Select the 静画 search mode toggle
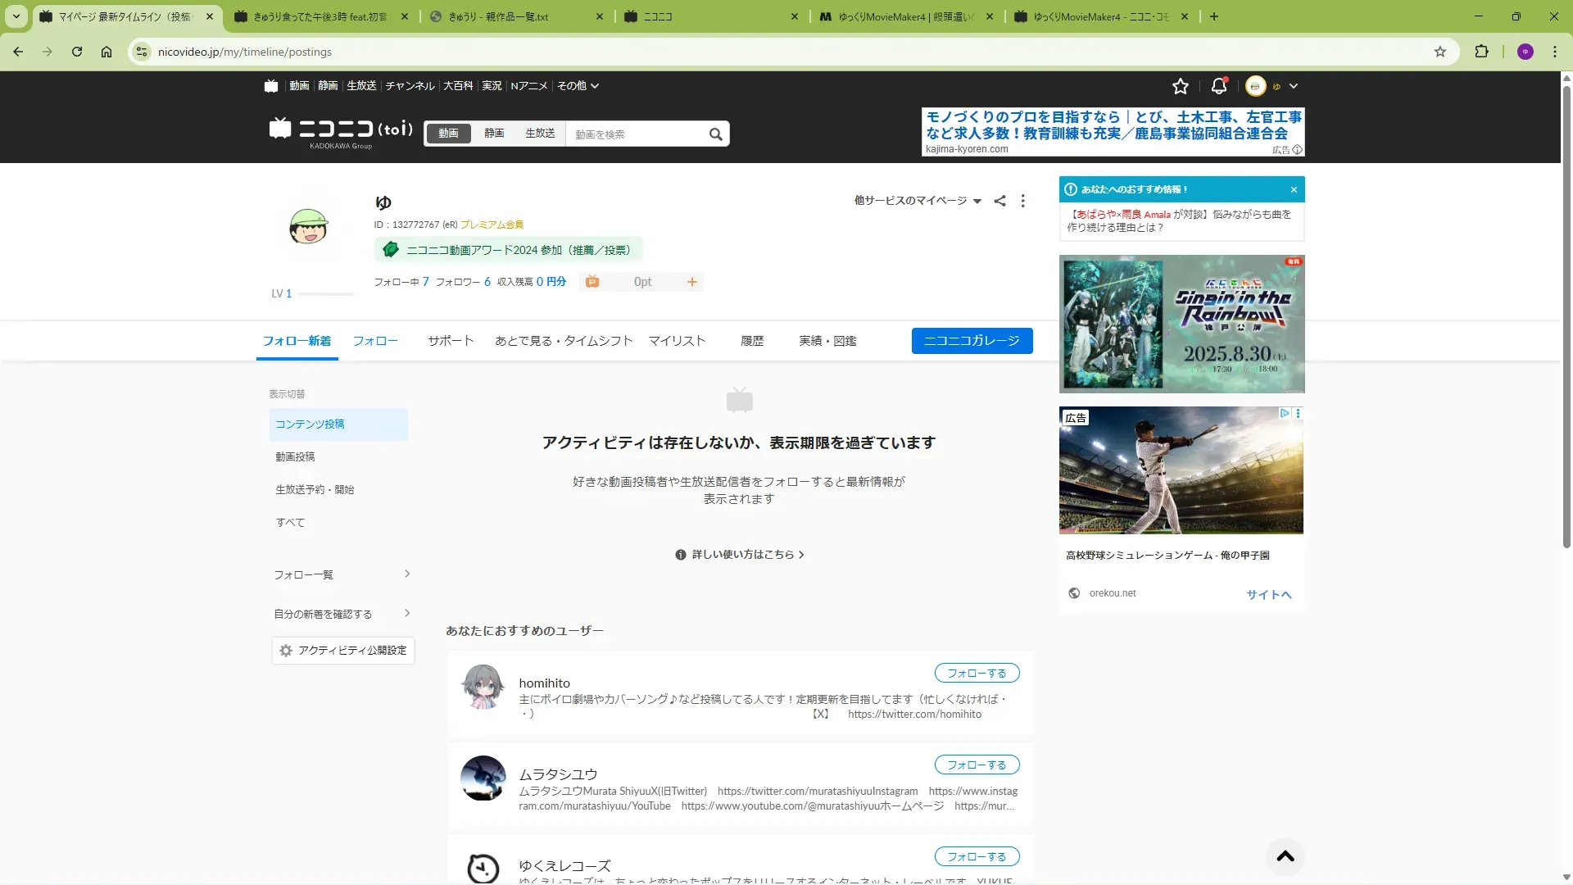Screen dimensions: 1573x885 [494, 134]
